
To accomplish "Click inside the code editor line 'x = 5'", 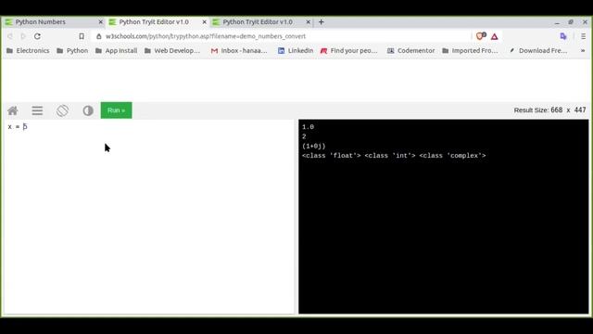I will click(x=18, y=127).
